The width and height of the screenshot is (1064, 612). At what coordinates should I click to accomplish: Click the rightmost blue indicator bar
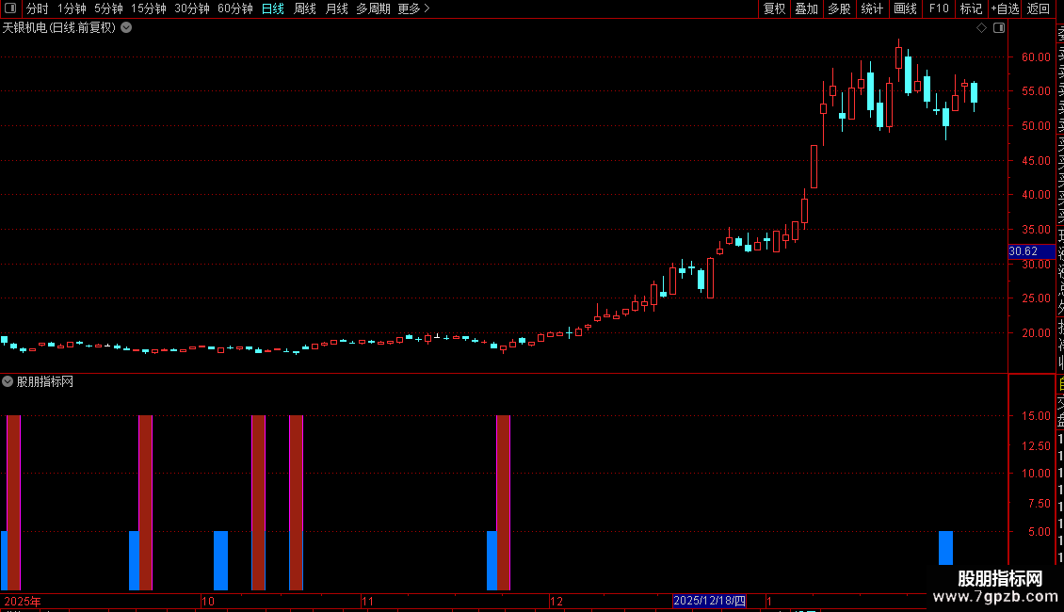[x=945, y=548]
